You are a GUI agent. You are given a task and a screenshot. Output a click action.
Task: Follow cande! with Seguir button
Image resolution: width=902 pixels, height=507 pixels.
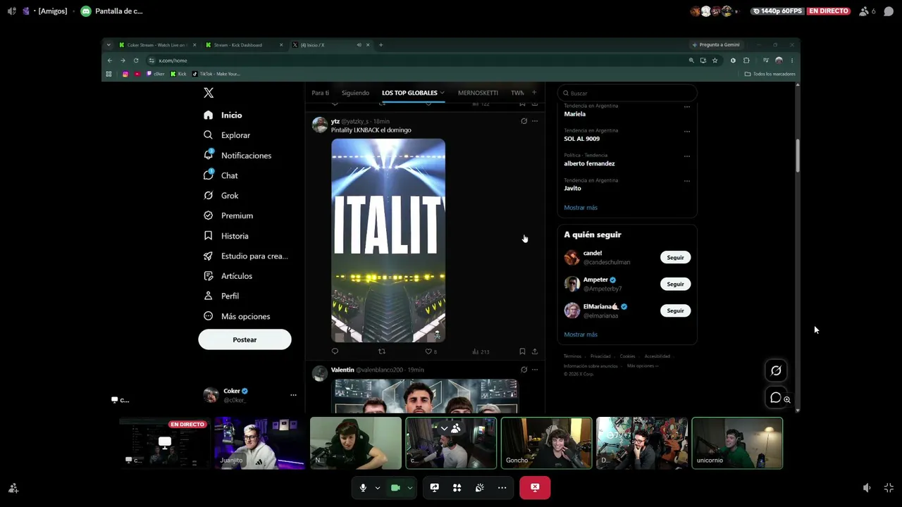click(x=675, y=258)
